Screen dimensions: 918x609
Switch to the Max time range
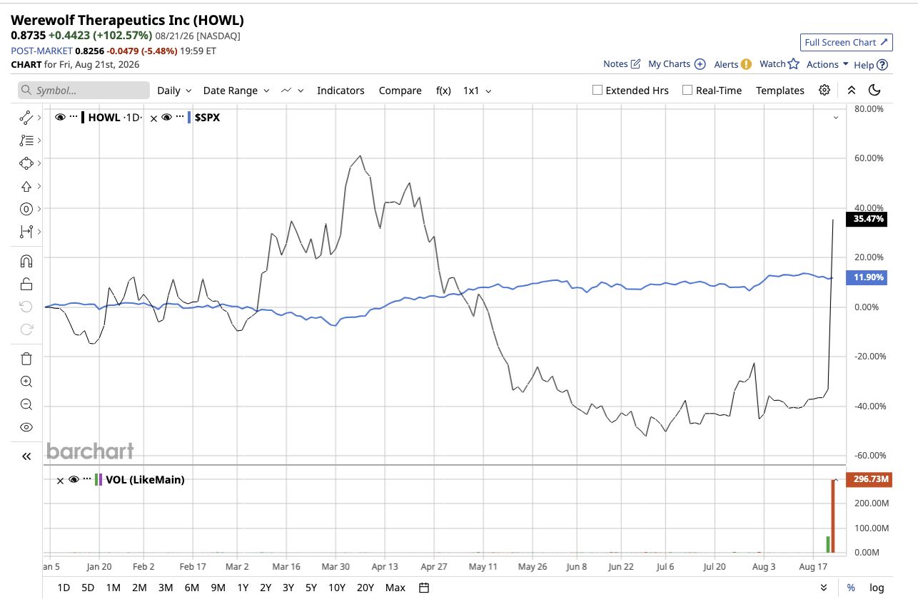point(395,588)
